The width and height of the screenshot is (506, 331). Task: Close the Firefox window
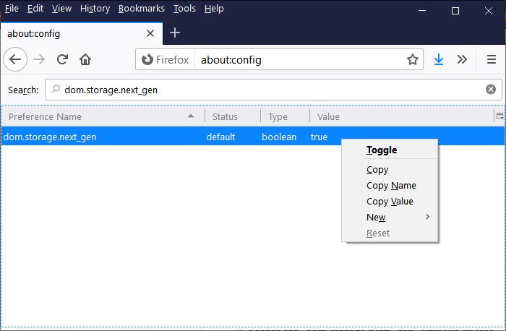[488, 11]
